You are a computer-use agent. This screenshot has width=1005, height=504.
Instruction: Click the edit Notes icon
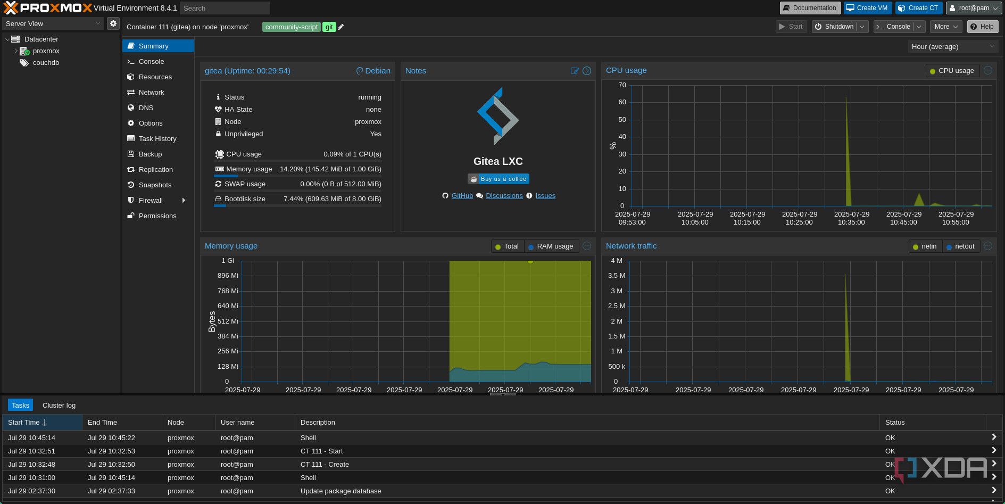pos(575,71)
